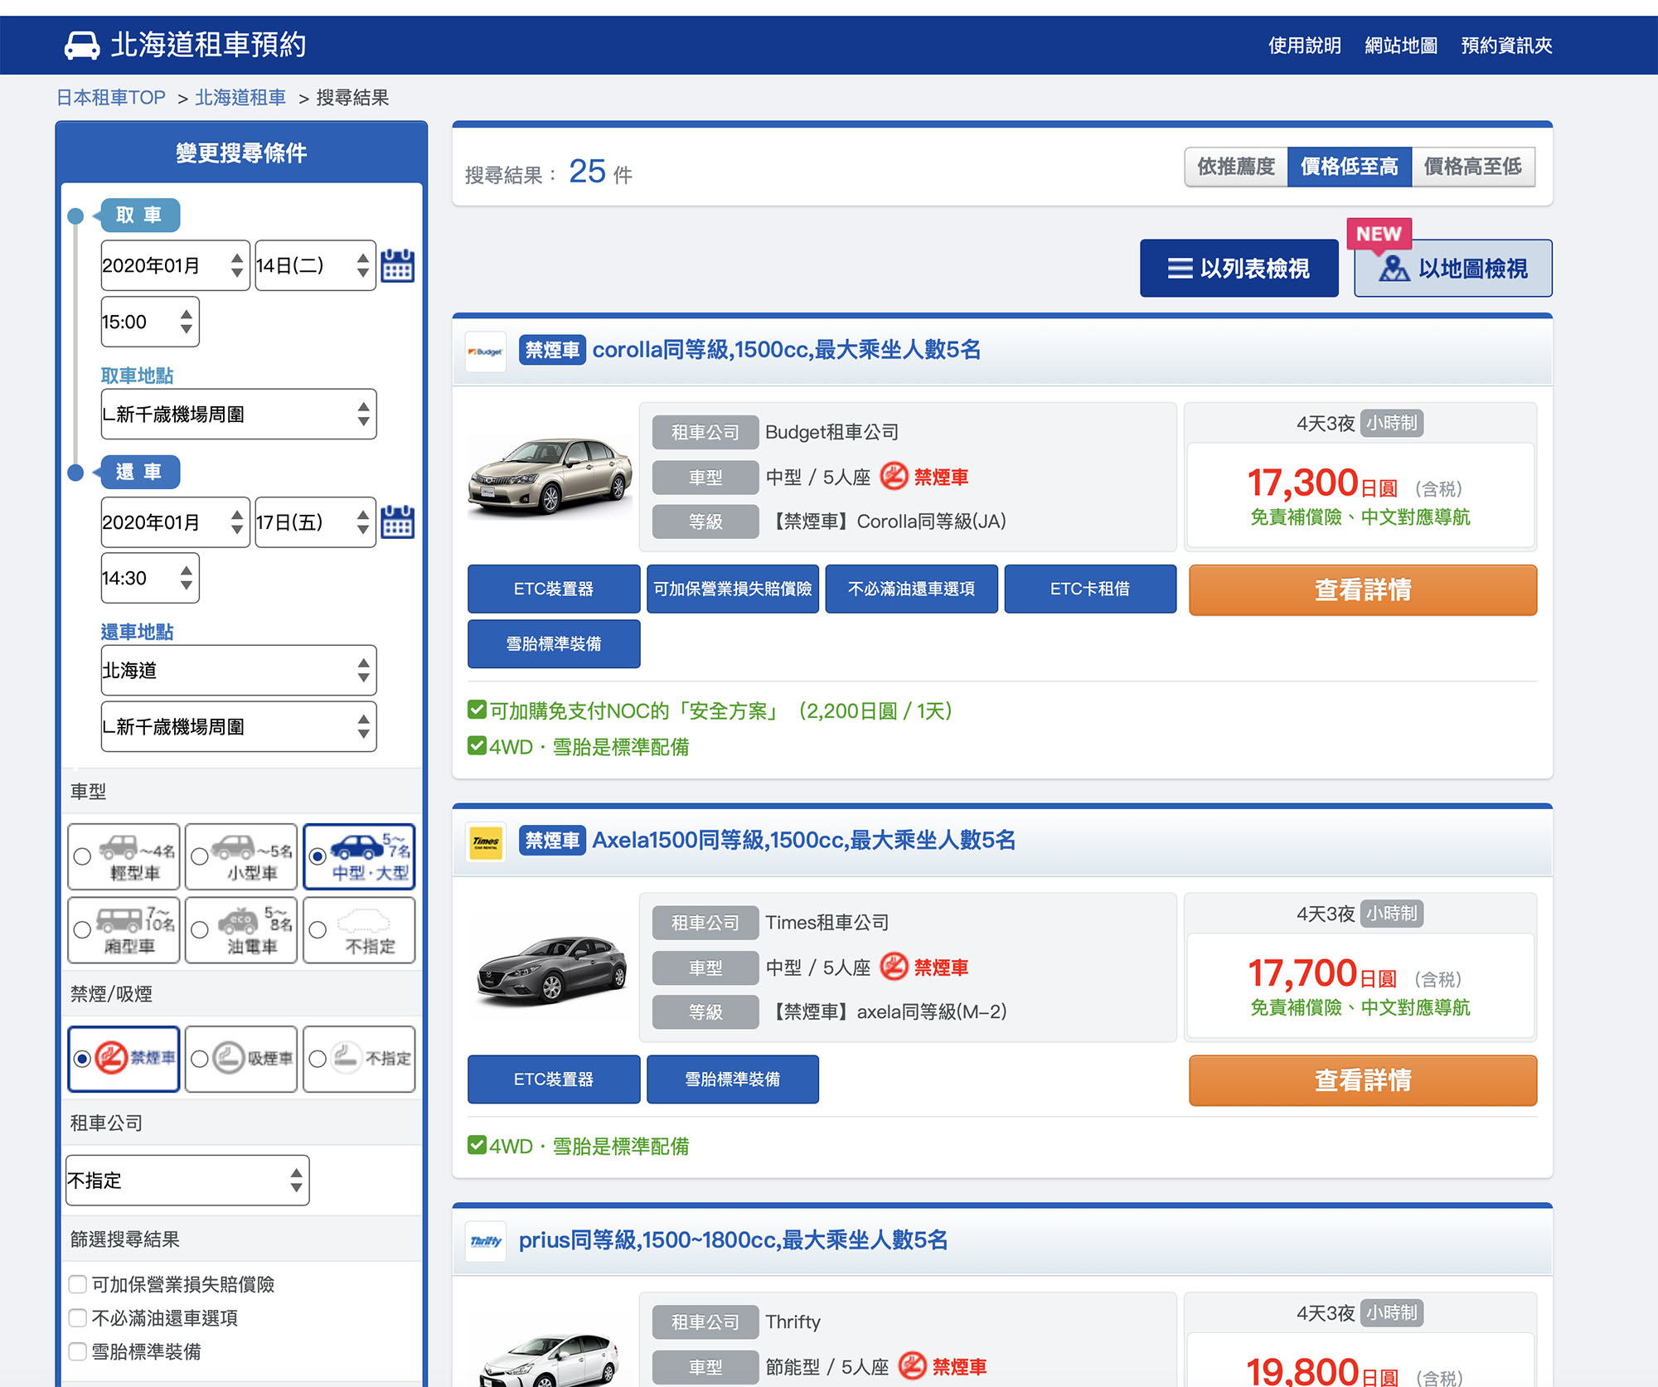Image resolution: width=1658 pixels, height=1387 pixels.
Task: Click the Prius car thumbnail image
Action: (x=550, y=1360)
